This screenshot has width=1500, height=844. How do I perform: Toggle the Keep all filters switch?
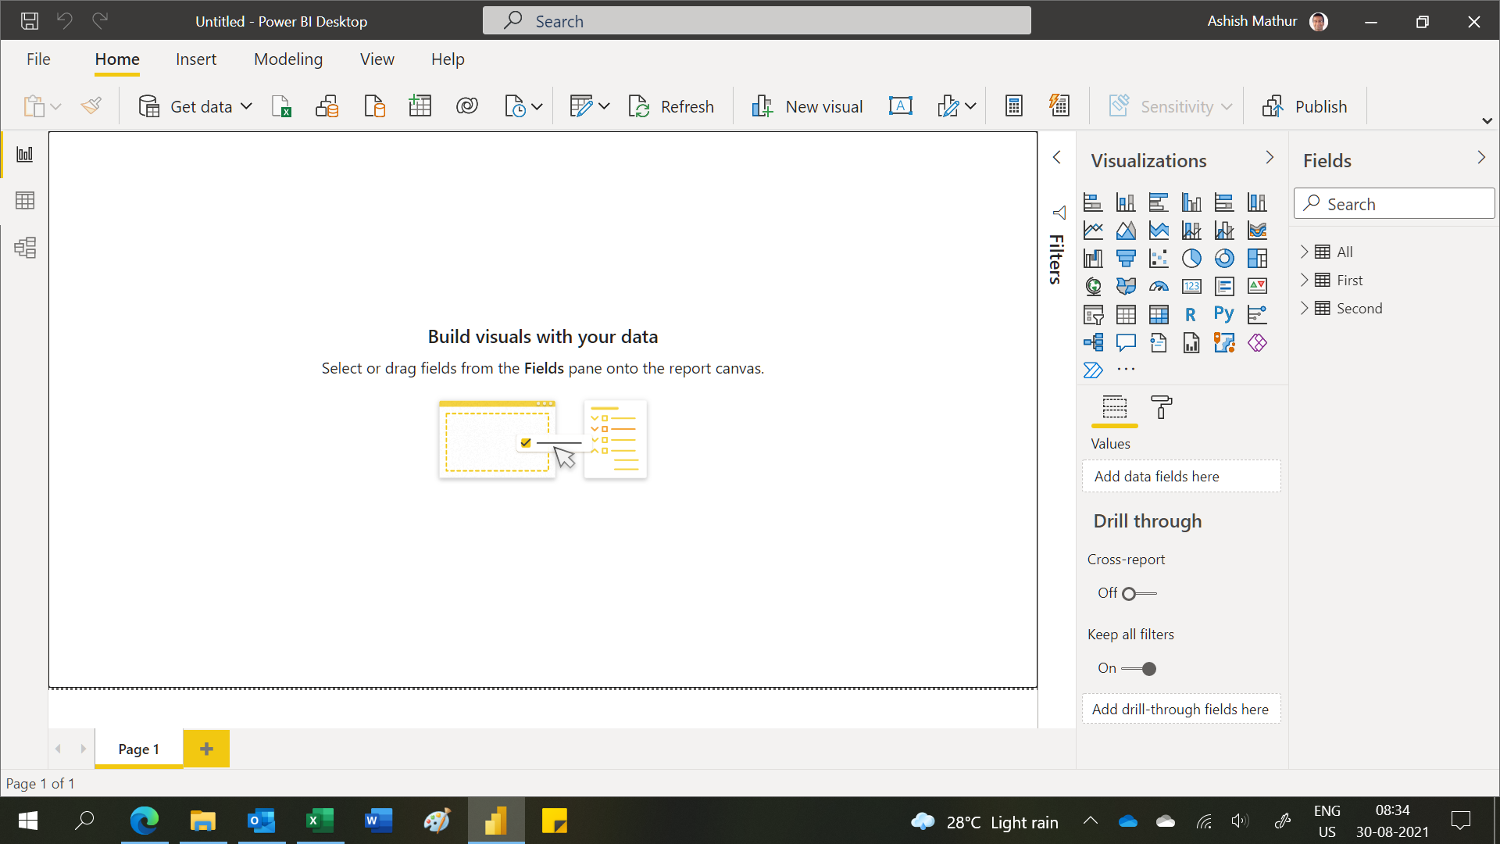pyautogui.click(x=1139, y=669)
